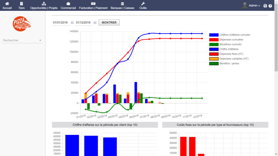Image resolution: width=278 pixels, height=156 pixels.
Task: Click the Pizza company logo
Action: 22,24
